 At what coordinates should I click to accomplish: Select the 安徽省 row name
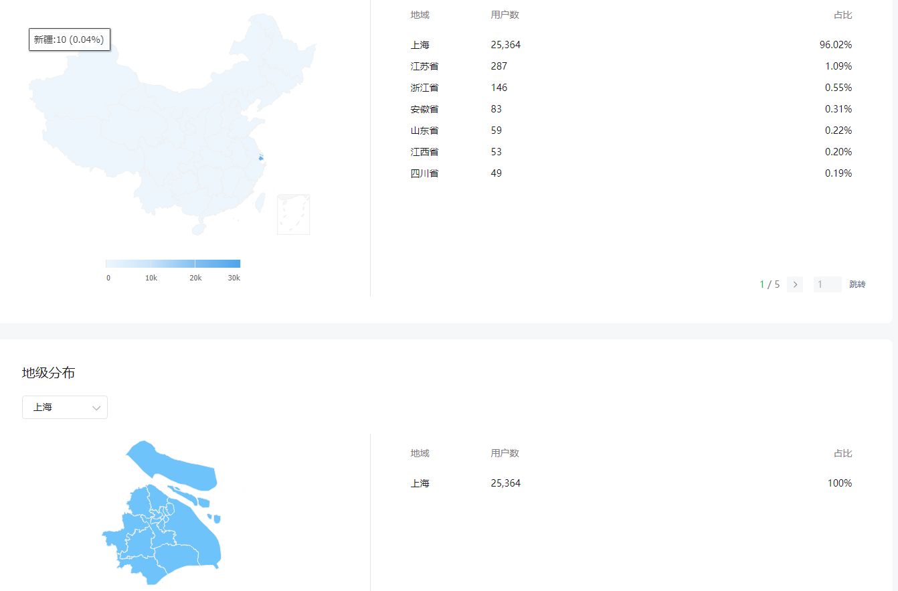tap(425, 109)
